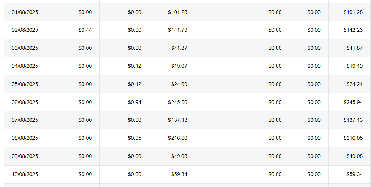Viewport: 371px width, 187px height.
Task: Click the $142.23 total cell
Action: (x=353, y=30)
